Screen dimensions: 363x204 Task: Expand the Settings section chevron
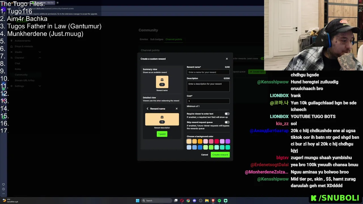coord(40,86)
